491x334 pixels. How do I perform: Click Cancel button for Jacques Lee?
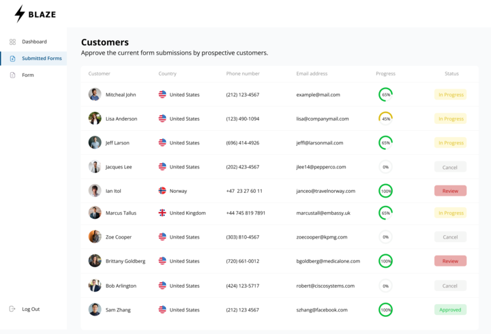[x=450, y=167]
